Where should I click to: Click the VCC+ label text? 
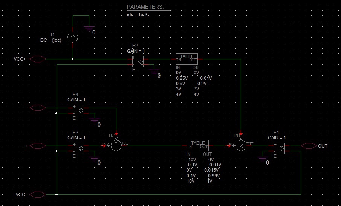[x=20, y=59]
